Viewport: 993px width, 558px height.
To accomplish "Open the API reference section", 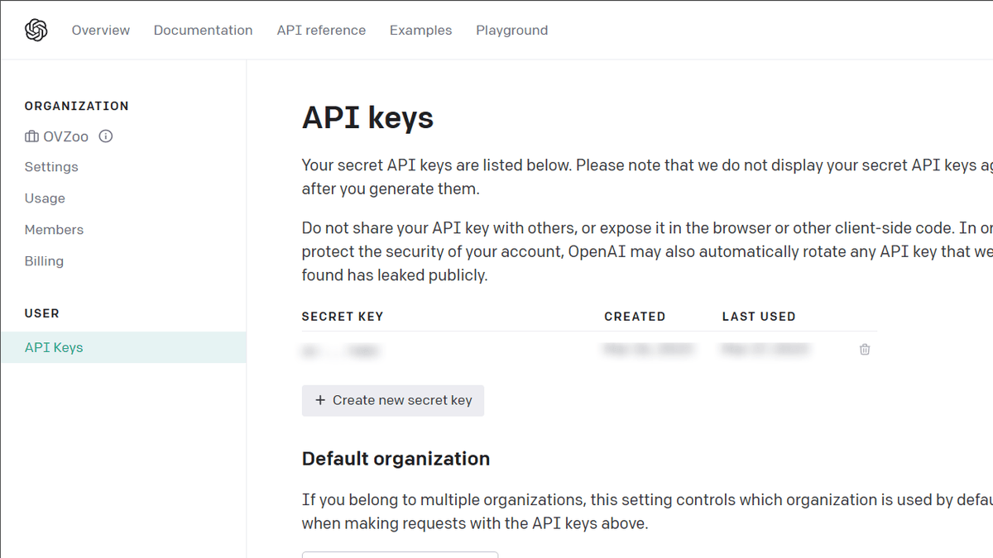I will 321,30.
